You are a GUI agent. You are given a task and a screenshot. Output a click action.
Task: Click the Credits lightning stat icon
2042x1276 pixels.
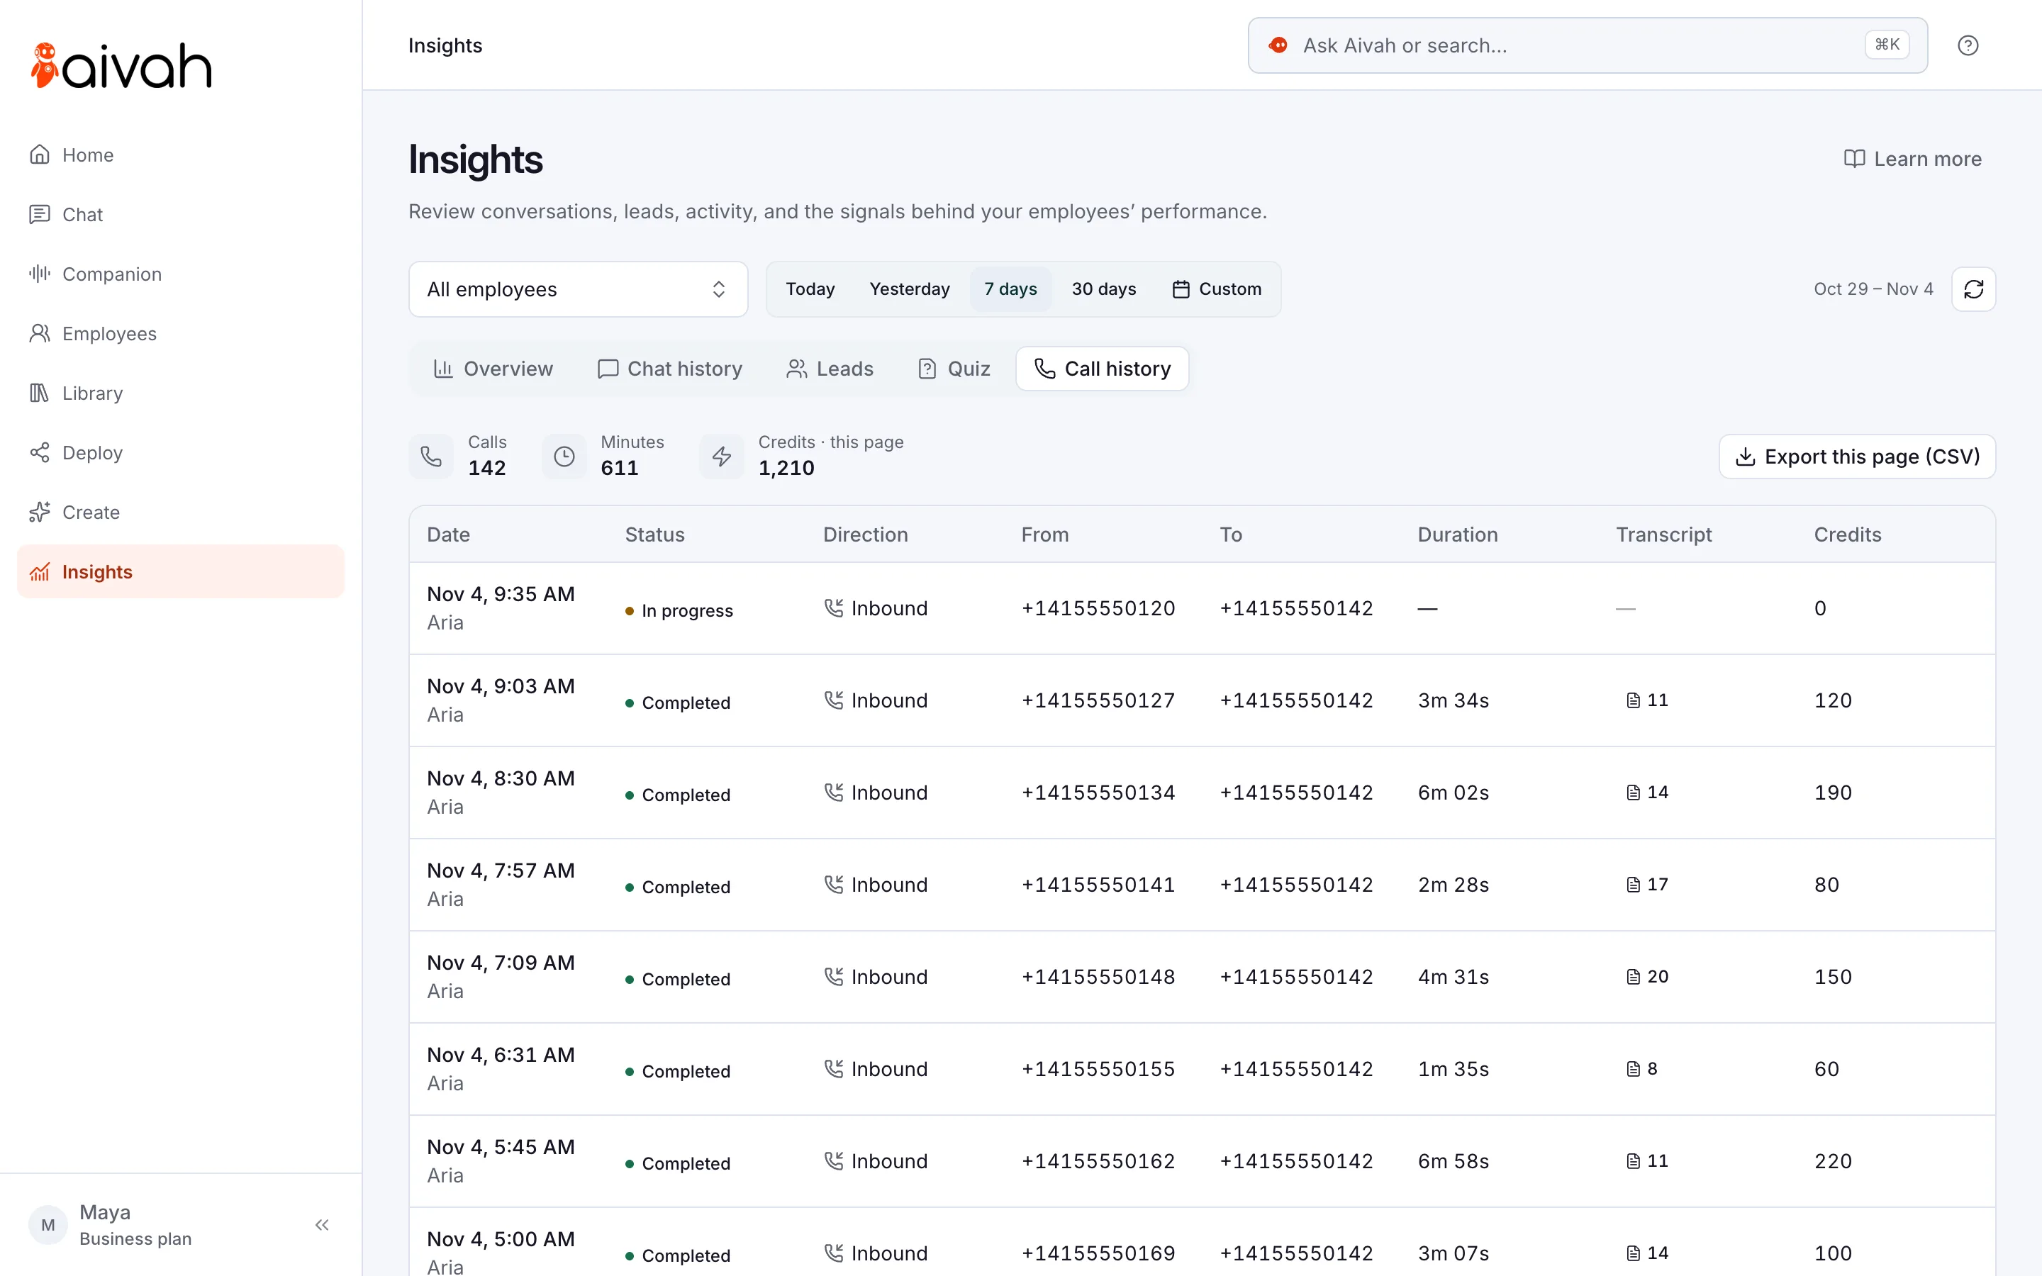722,457
